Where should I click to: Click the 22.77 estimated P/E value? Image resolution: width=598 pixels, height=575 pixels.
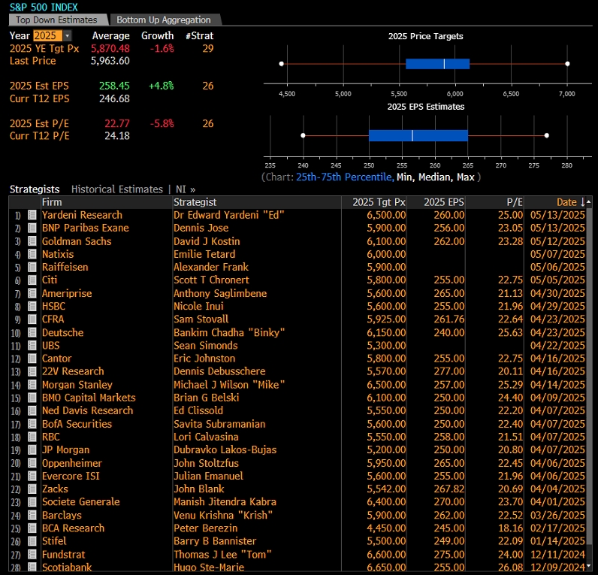click(x=117, y=123)
